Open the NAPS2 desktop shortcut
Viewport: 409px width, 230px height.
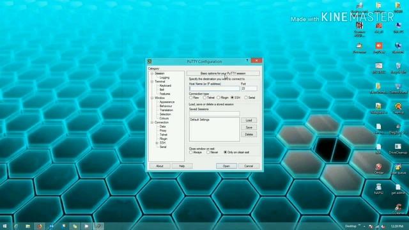378,189
